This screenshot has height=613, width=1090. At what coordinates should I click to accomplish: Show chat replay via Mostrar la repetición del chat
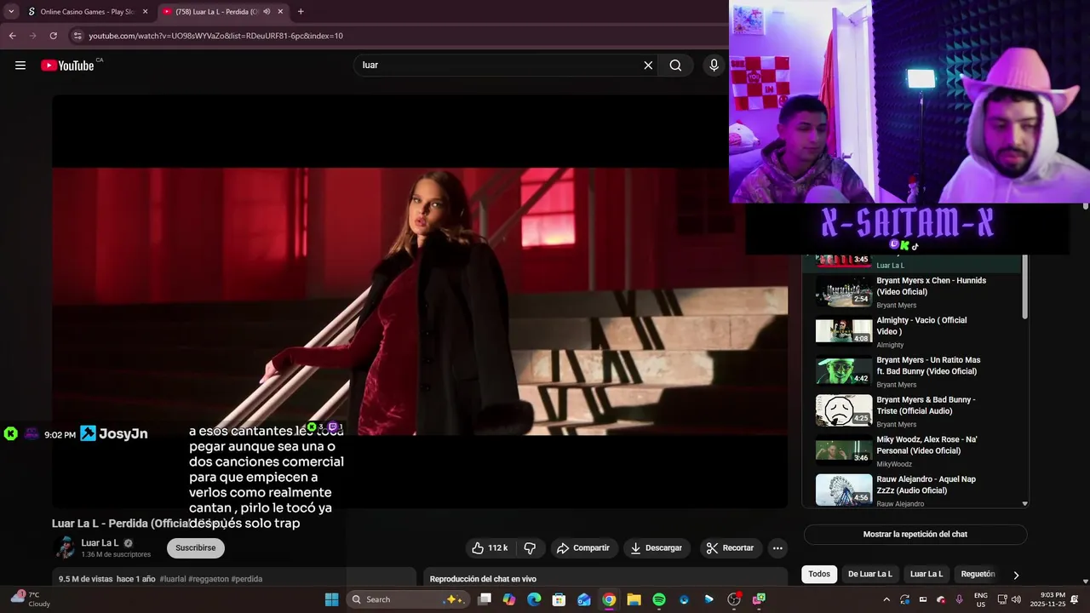pos(915,535)
